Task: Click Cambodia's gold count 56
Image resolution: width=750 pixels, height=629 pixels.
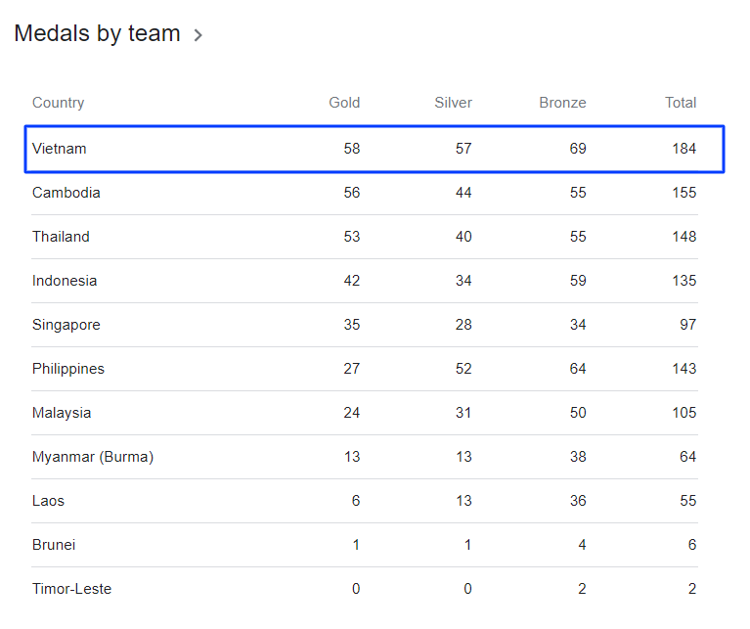Action: click(x=351, y=193)
